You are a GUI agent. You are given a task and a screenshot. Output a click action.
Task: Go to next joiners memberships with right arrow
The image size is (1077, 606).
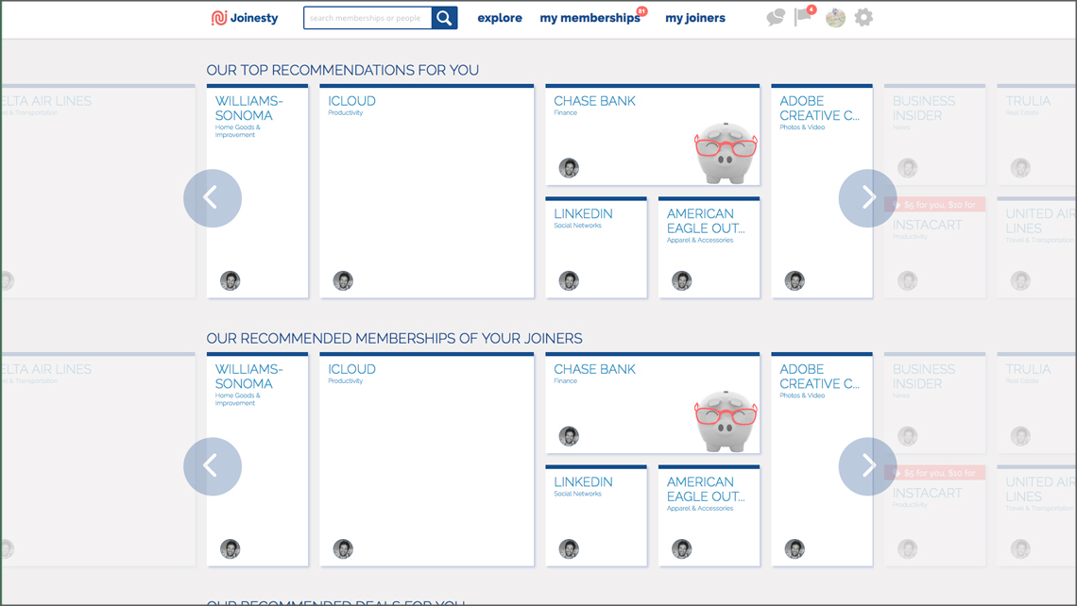867,466
